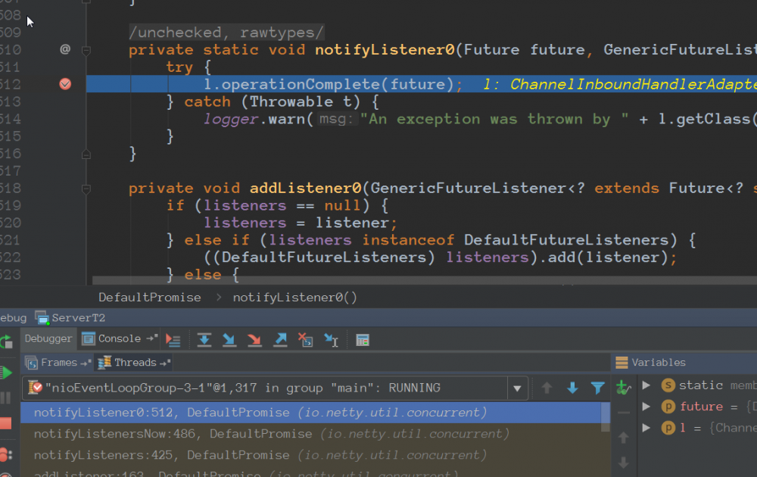Toggle the breakpoint on line 512

[65, 84]
